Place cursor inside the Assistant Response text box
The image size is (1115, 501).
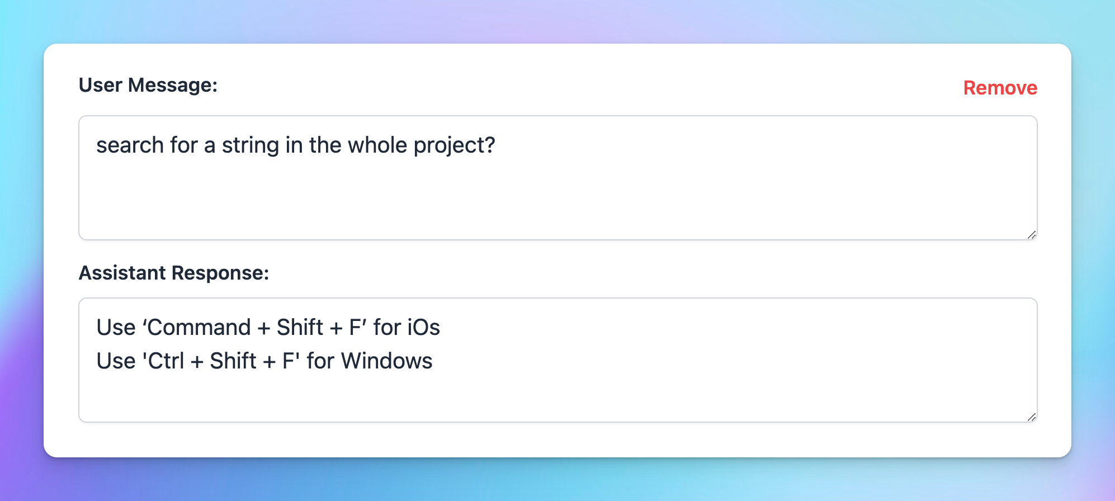[503, 391]
